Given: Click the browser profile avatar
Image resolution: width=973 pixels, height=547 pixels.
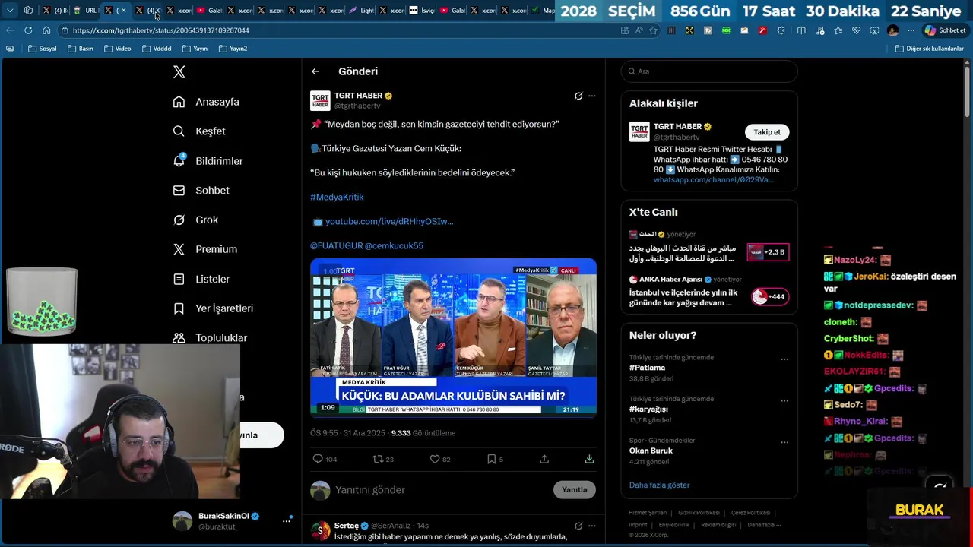Looking at the screenshot, I should click(x=893, y=30).
